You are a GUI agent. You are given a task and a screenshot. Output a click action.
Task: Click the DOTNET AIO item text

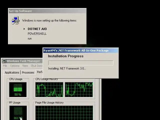[37, 29]
